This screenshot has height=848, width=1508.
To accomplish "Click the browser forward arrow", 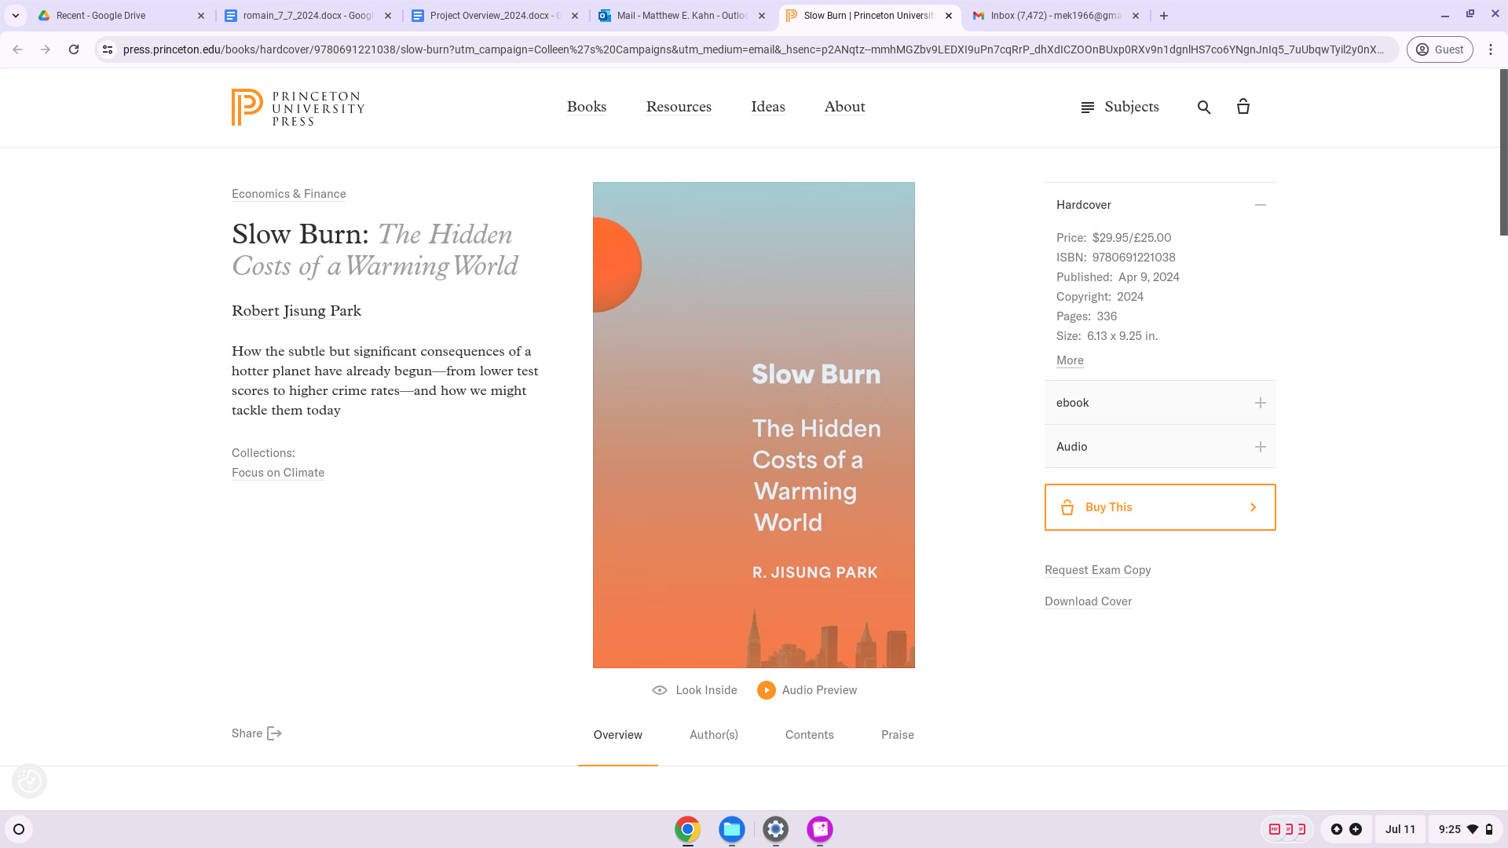I will pyautogui.click(x=46, y=49).
